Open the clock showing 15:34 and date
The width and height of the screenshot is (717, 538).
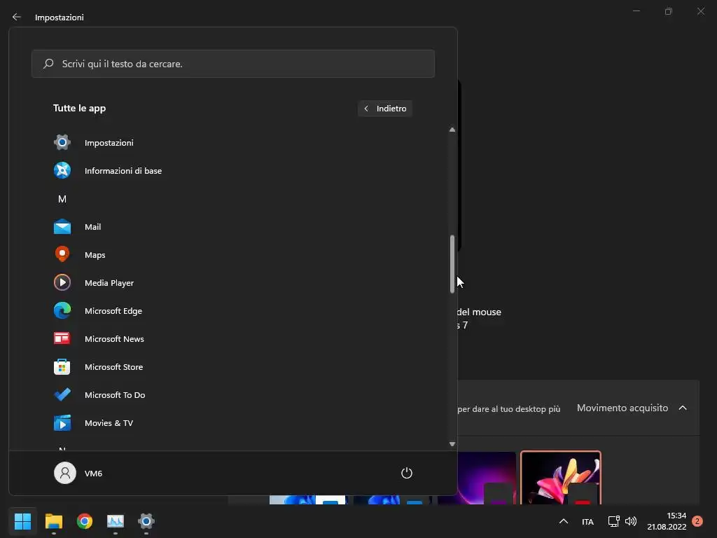667,521
